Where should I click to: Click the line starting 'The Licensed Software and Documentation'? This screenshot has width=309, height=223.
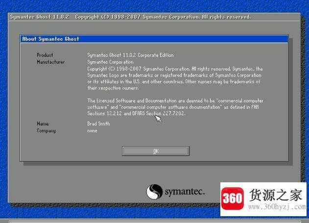coord(175,100)
